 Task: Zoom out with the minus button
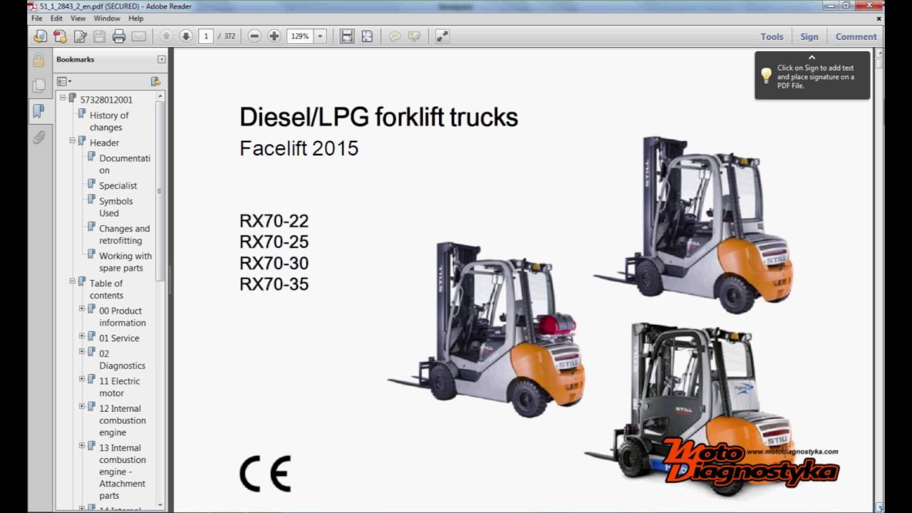click(x=254, y=36)
